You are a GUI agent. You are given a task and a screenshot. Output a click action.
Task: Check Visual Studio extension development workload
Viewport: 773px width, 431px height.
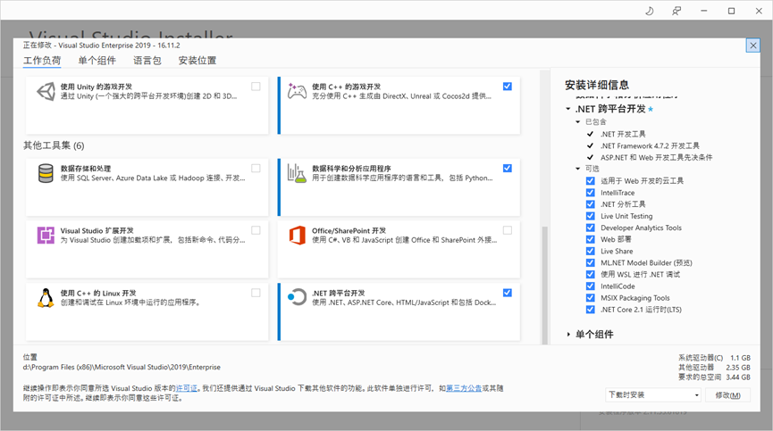point(256,230)
